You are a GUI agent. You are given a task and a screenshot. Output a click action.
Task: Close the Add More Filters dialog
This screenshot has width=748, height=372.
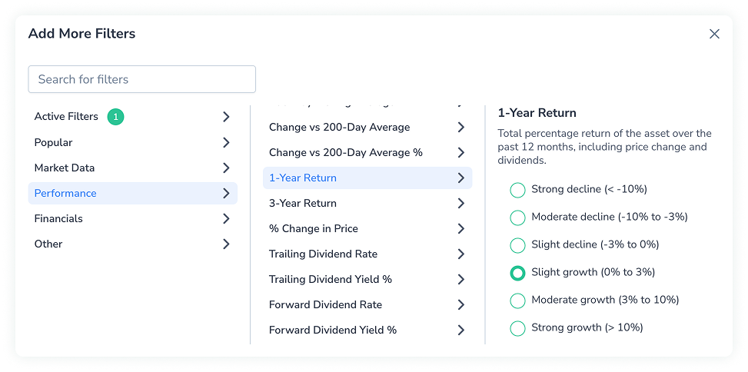point(714,34)
